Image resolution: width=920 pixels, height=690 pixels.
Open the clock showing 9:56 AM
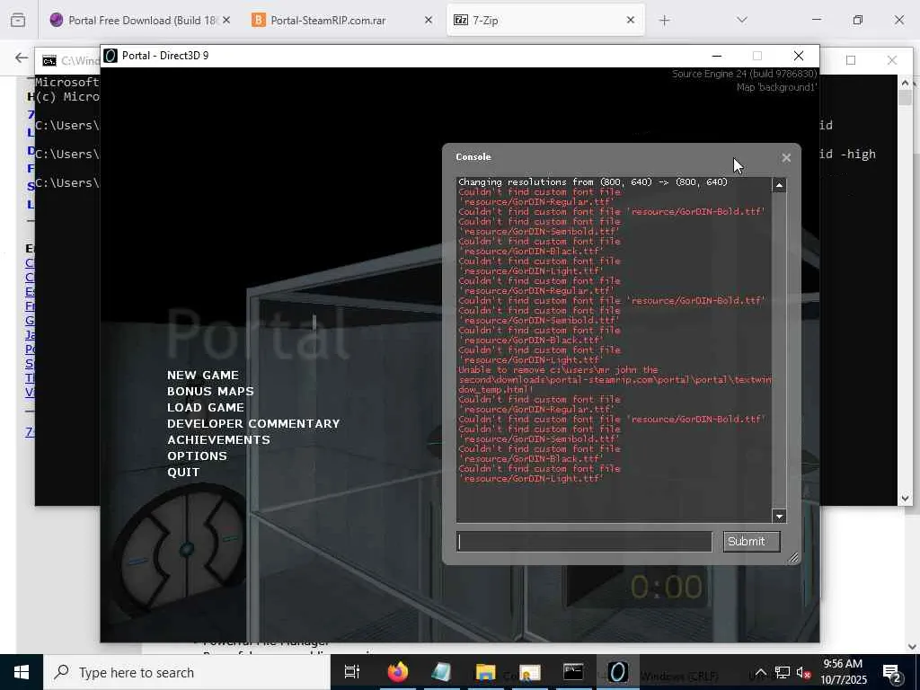(843, 672)
